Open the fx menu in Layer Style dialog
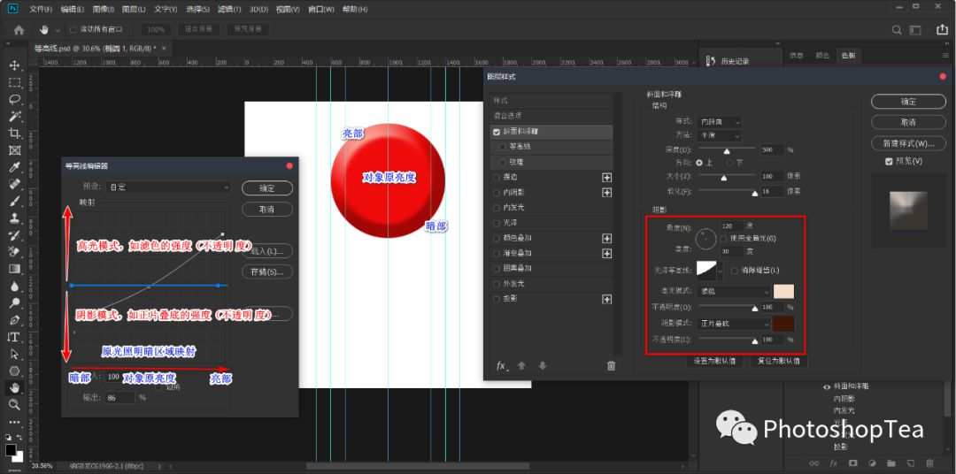The width and height of the screenshot is (956, 474). pyautogui.click(x=502, y=365)
